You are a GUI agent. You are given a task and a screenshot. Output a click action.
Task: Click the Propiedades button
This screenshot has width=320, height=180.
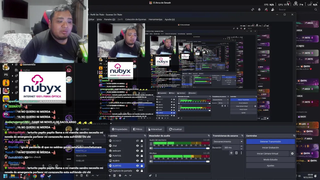pos(119,129)
